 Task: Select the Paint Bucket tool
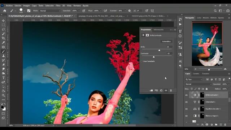pos(3,91)
